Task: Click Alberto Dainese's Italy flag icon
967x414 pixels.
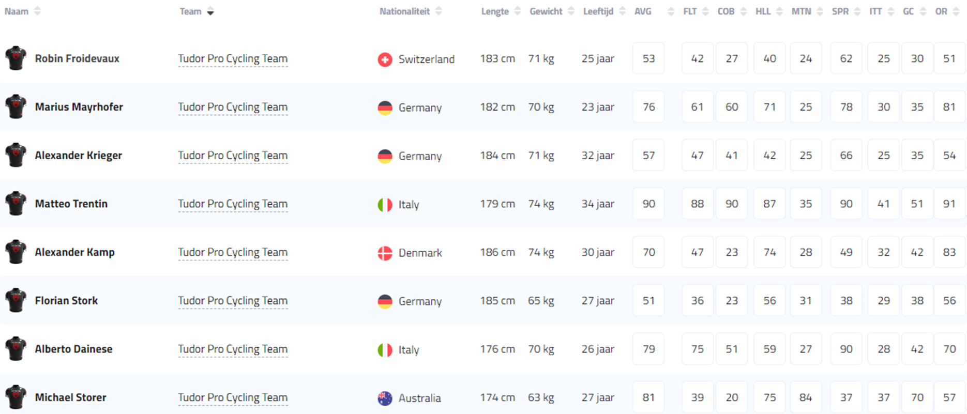Action: 385,350
